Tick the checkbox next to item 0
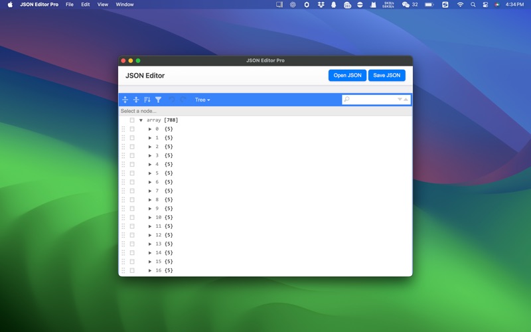This screenshot has height=332, width=531. 132,129
